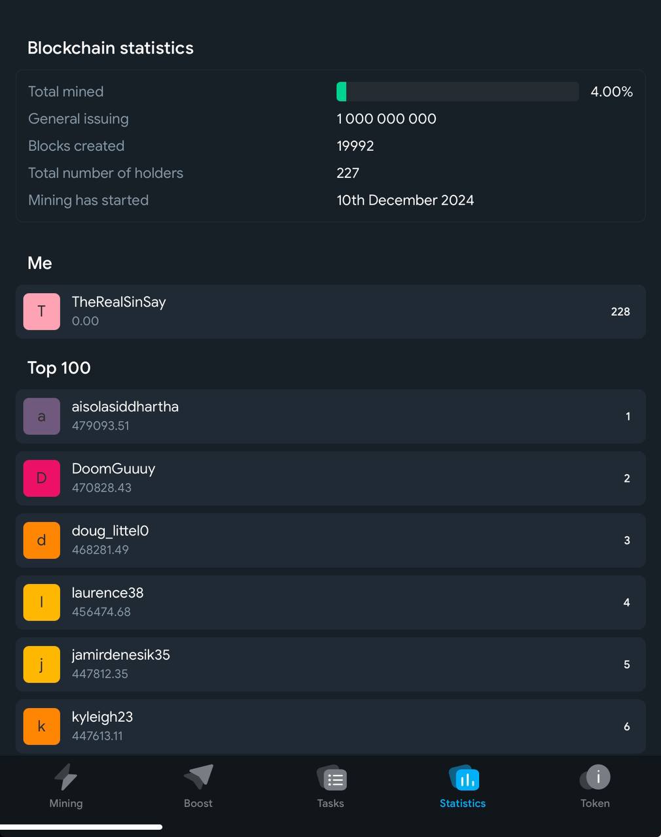Open the Mining lightning bolt icon
The width and height of the screenshot is (661, 837).
click(x=65, y=777)
